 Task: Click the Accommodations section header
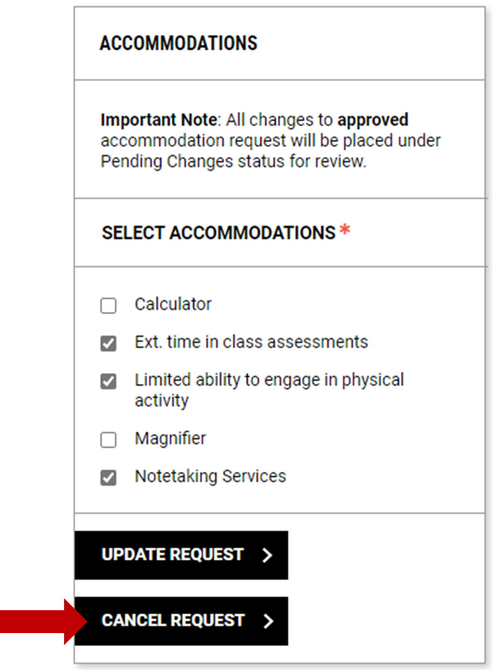[x=178, y=43]
